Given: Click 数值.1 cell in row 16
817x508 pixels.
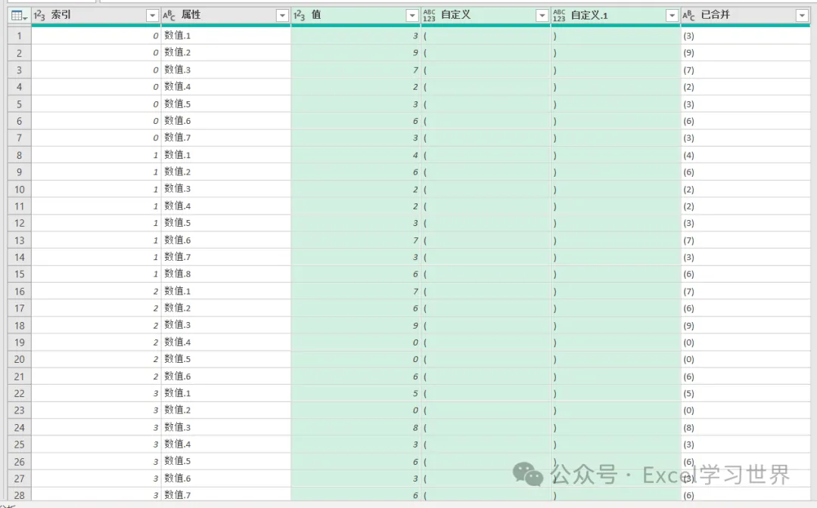Looking at the screenshot, I should click(225, 292).
